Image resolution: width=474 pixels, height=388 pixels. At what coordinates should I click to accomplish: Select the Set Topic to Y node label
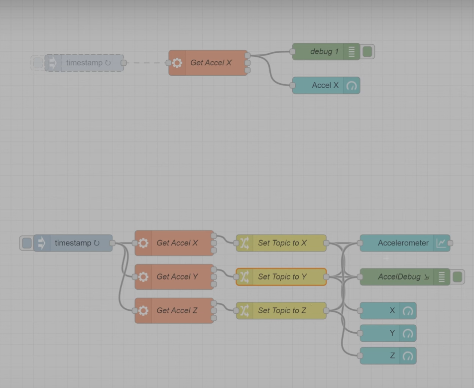[282, 277]
